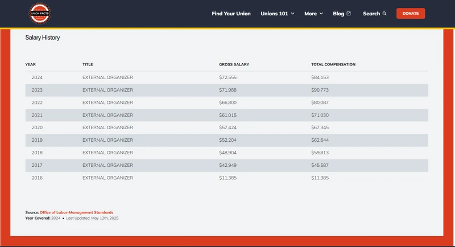Open the Blog link

coord(338,14)
